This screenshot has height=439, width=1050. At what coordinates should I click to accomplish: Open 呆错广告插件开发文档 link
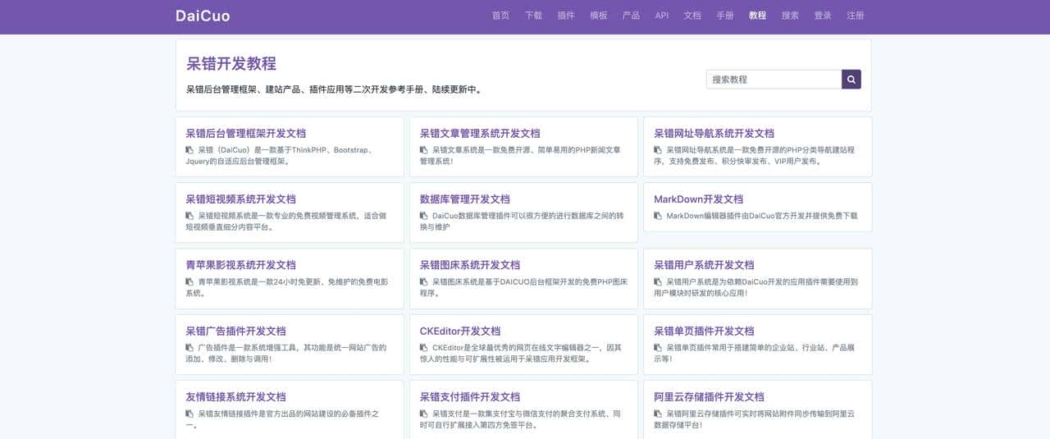[x=235, y=331]
